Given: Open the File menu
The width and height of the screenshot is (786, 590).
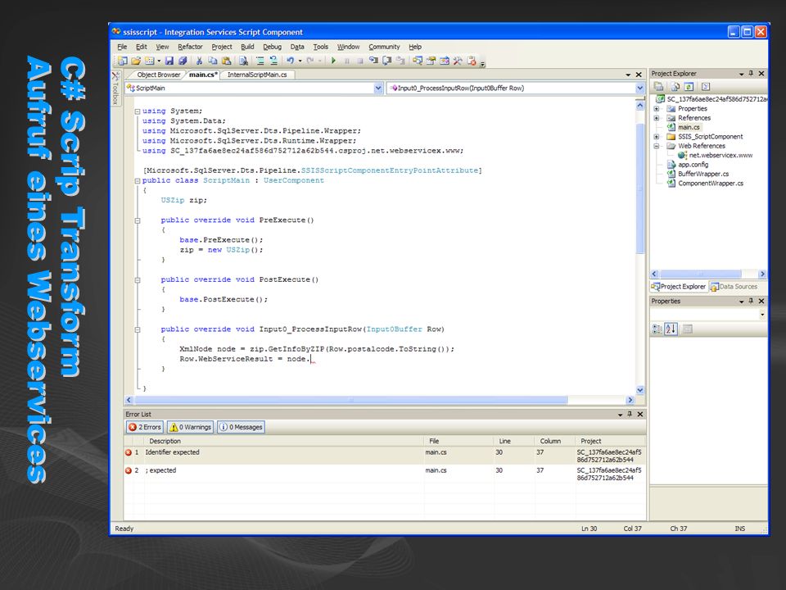Looking at the screenshot, I should (122, 47).
